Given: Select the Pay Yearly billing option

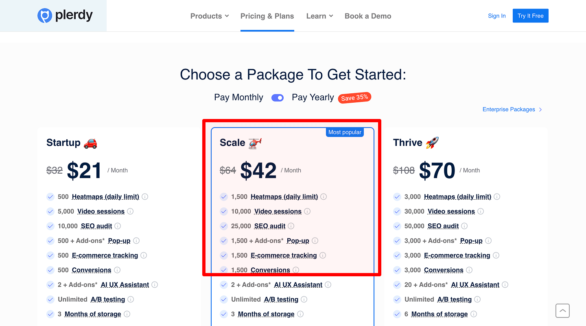Looking at the screenshot, I should [x=313, y=98].
